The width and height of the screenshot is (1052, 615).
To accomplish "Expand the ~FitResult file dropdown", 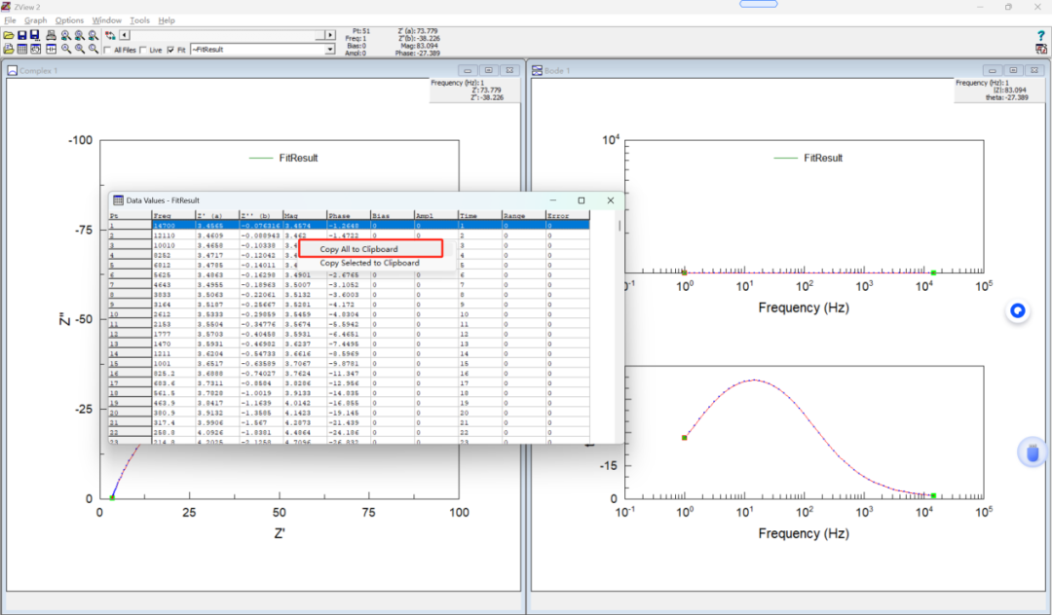I will pyautogui.click(x=330, y=49).
